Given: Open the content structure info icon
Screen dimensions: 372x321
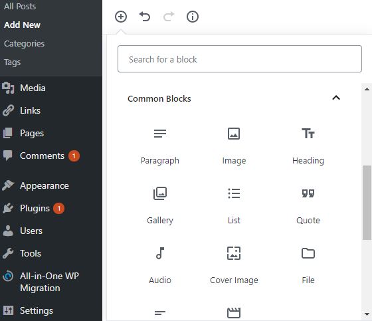Looking at the screenshot, I should [193, 17].
